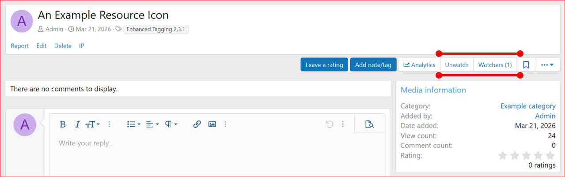Open the font size dropdown

(92, 124)
